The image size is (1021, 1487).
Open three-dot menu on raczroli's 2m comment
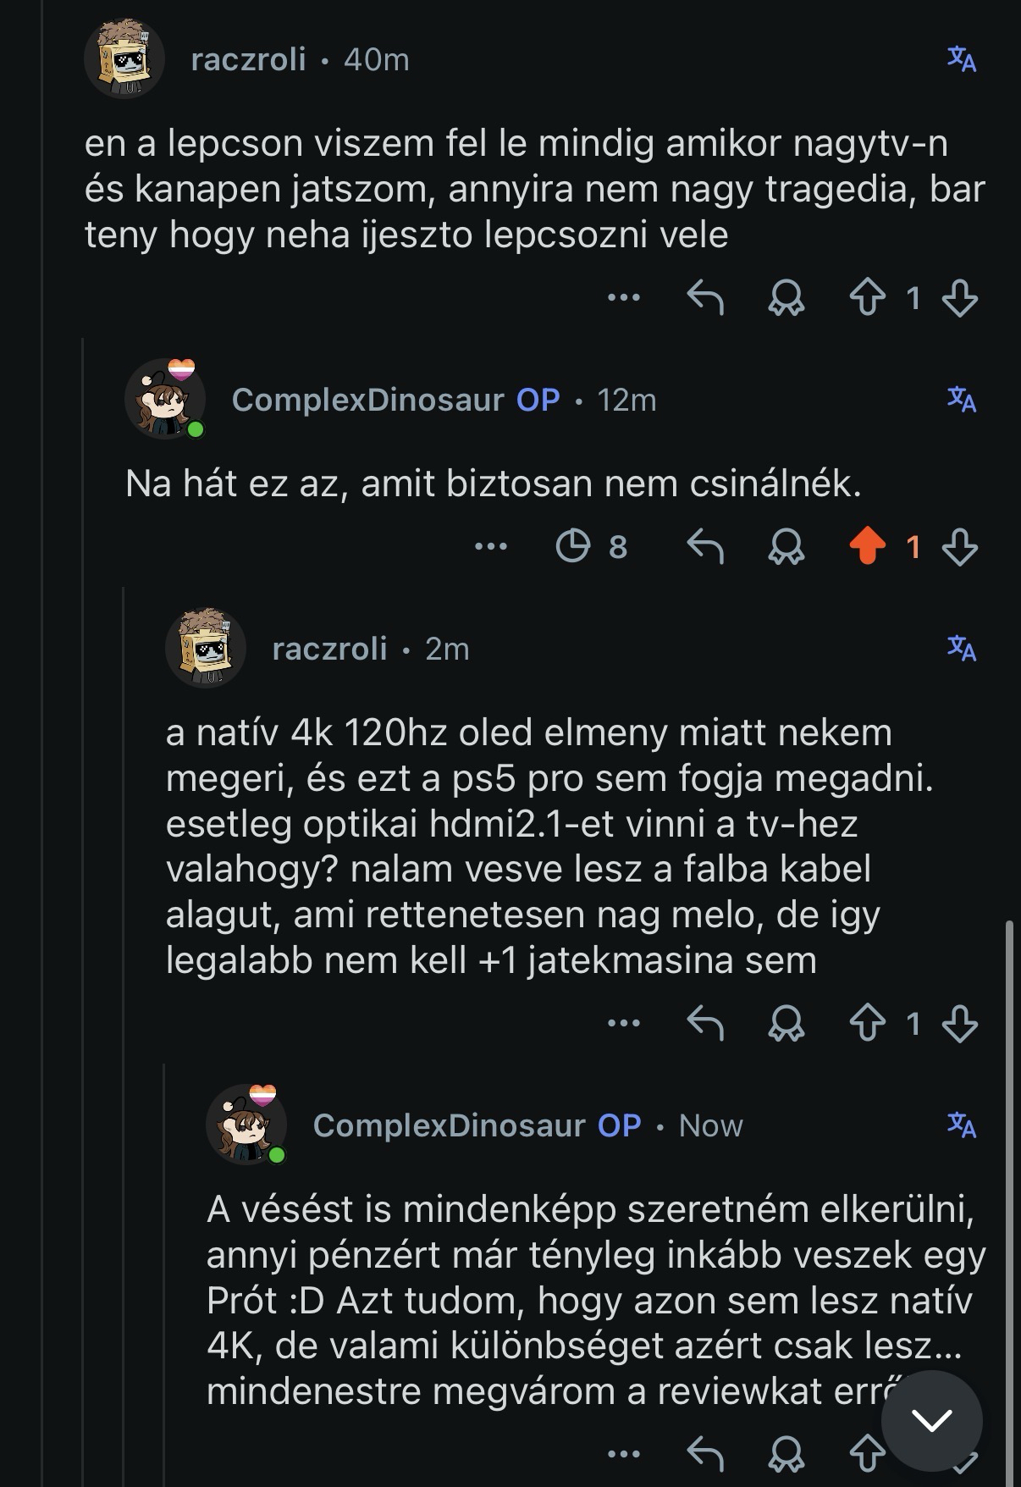tap(624, 1023)
